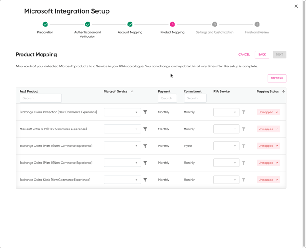
Task: Open PSA Service dropdown for Microsoft Entra ID P1
Action: (x=226, y=129)
